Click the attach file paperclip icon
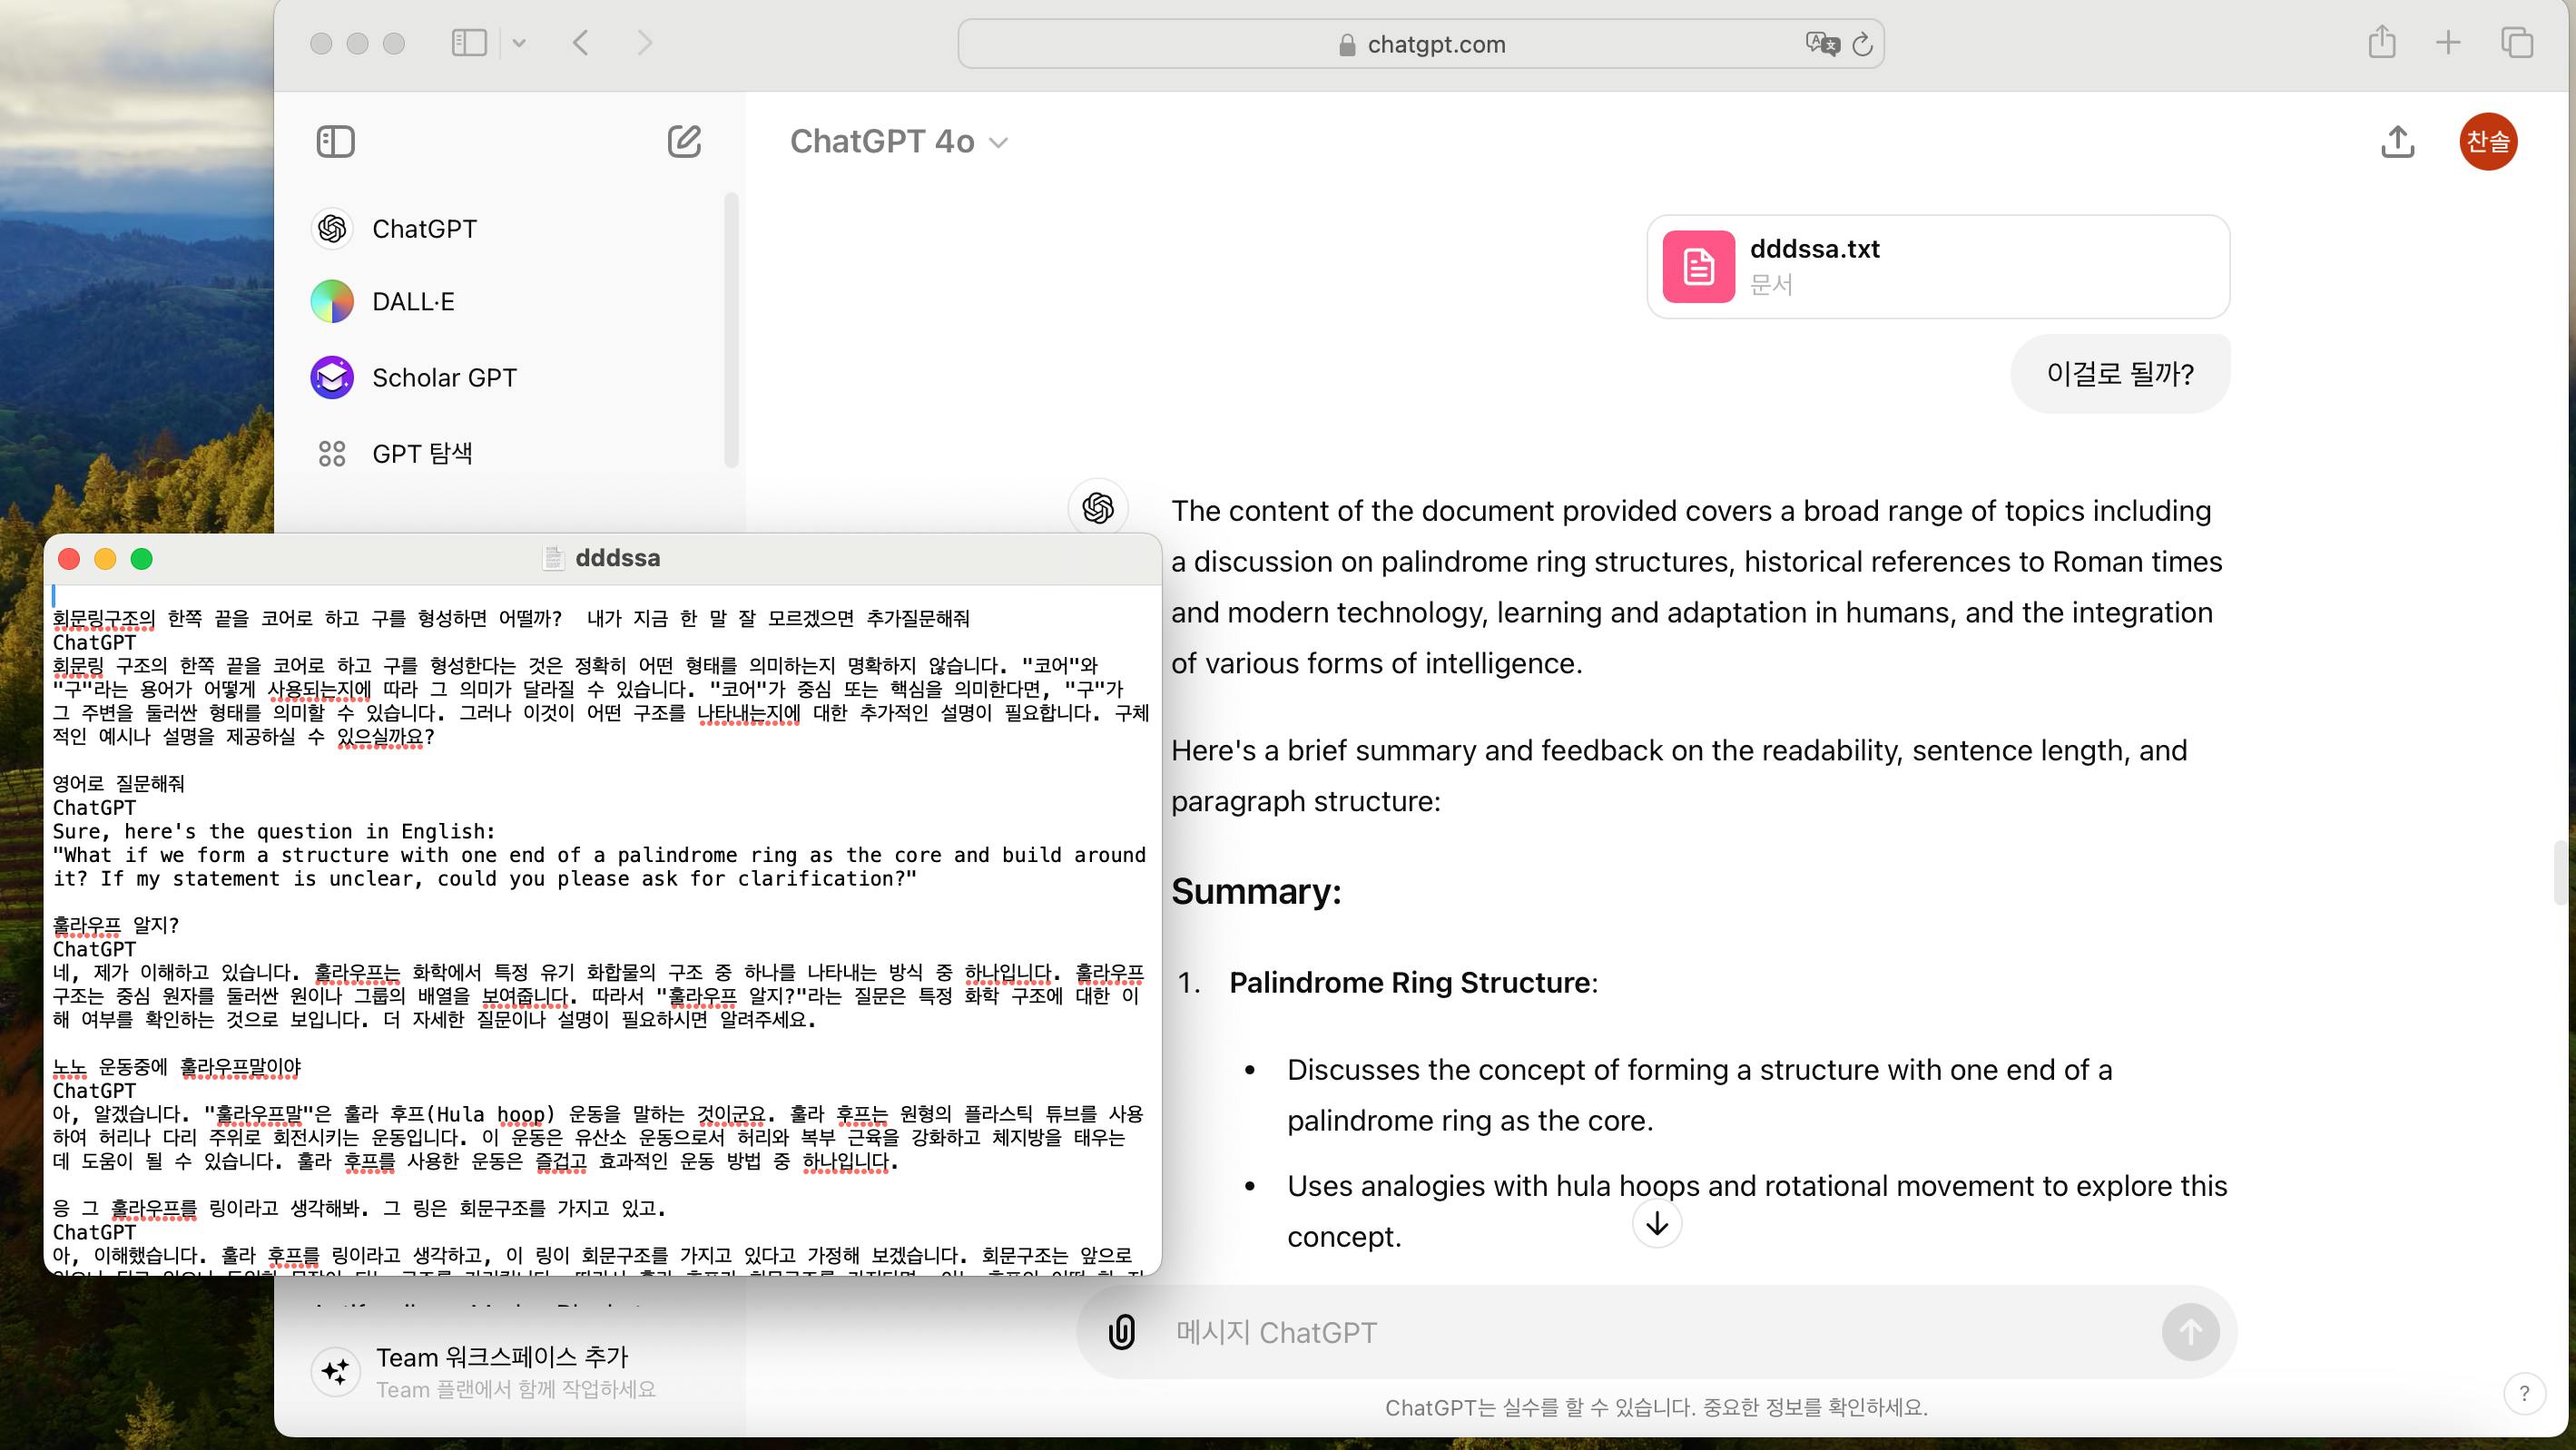2576x1450 pixels. click(1122, 1332)
